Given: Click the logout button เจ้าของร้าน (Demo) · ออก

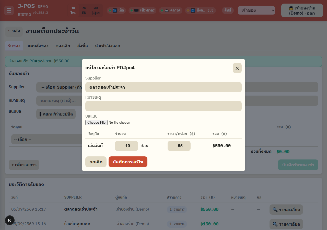Looking at the screenshot, I should pos(302,10).
